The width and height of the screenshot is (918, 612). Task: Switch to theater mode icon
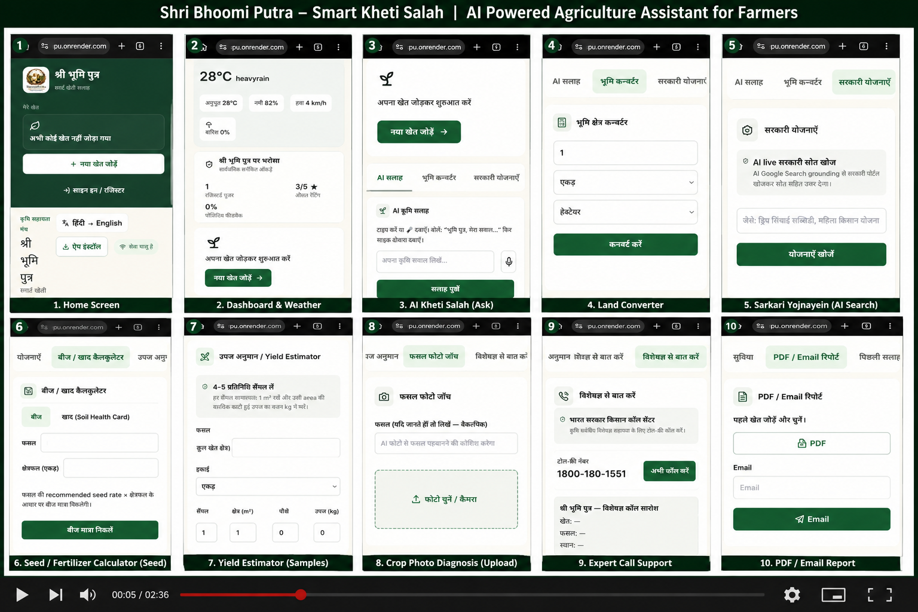click(x=833, y=595)
